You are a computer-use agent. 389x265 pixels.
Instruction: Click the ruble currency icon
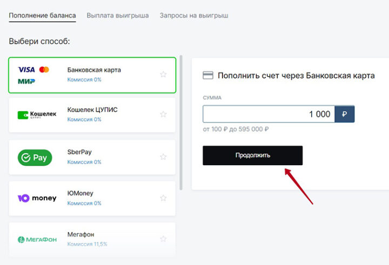click(x=345, y=114)
